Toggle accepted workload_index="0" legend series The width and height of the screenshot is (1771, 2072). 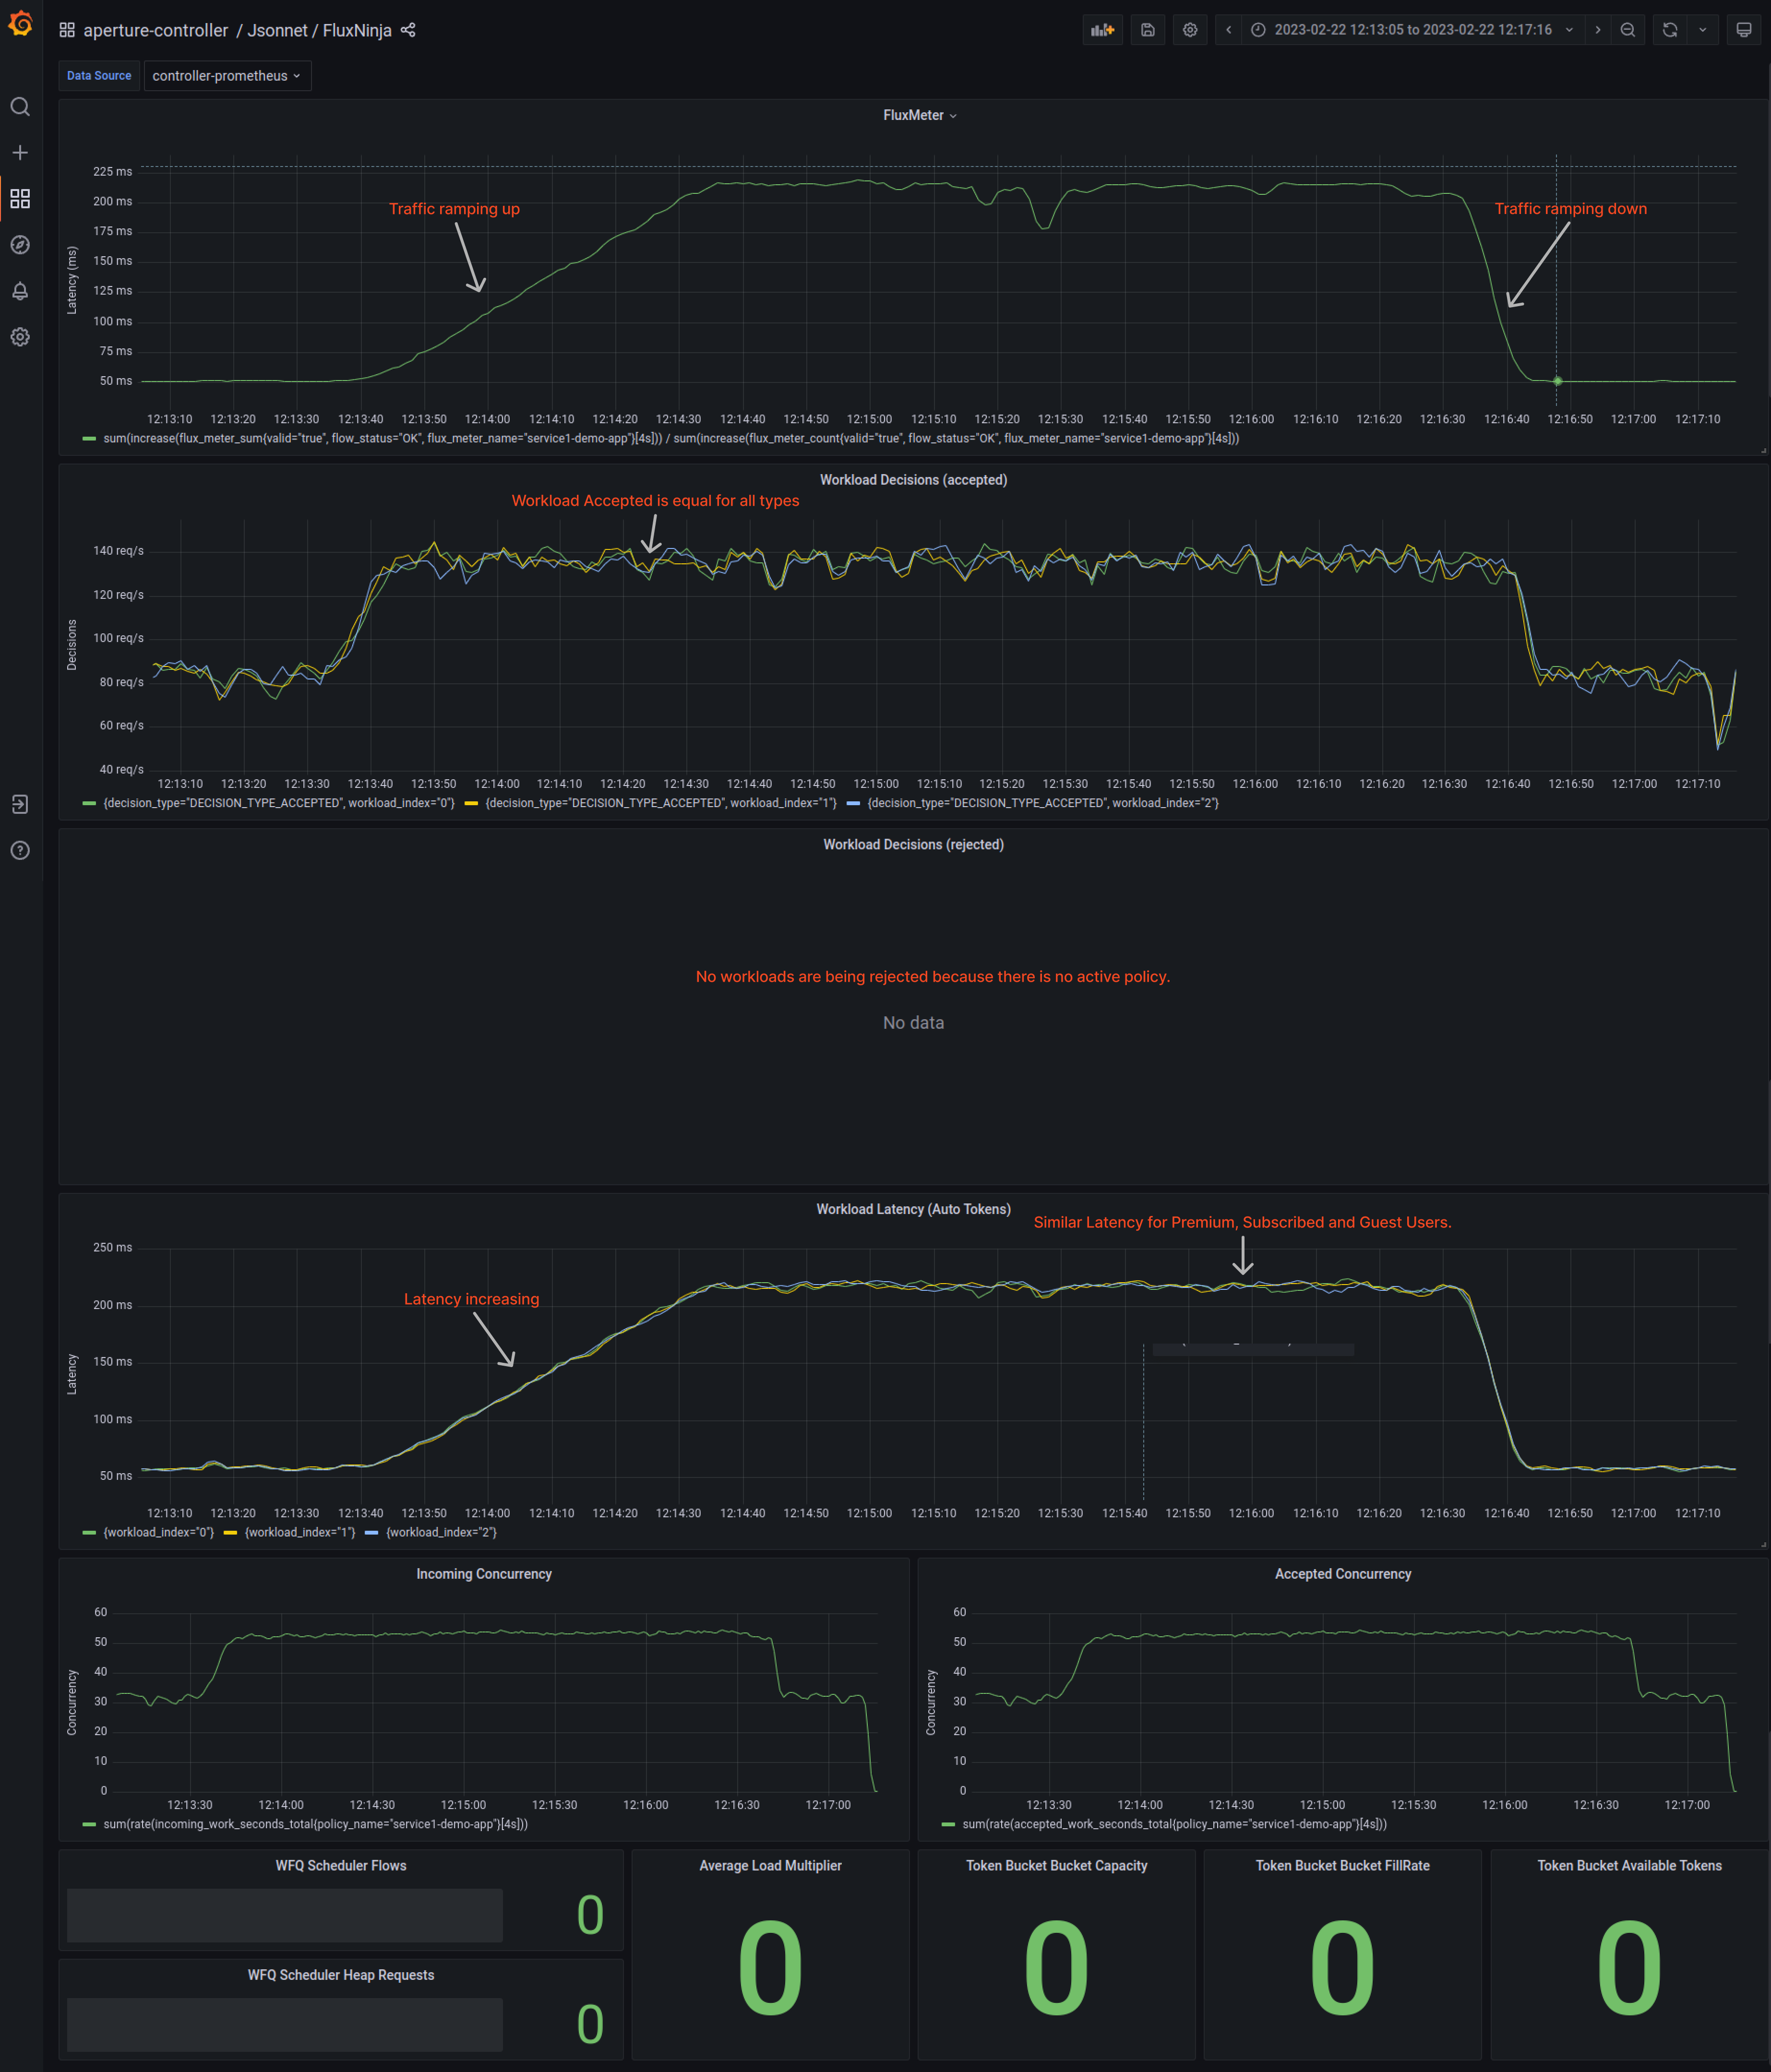[279, 804]
